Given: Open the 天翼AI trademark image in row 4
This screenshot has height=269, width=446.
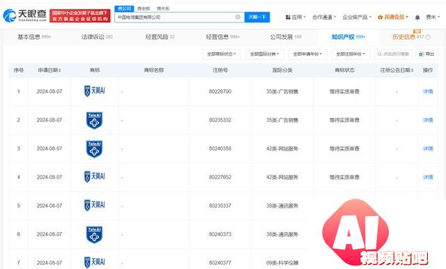Looking at the screenshot, I should click(95, 176).
